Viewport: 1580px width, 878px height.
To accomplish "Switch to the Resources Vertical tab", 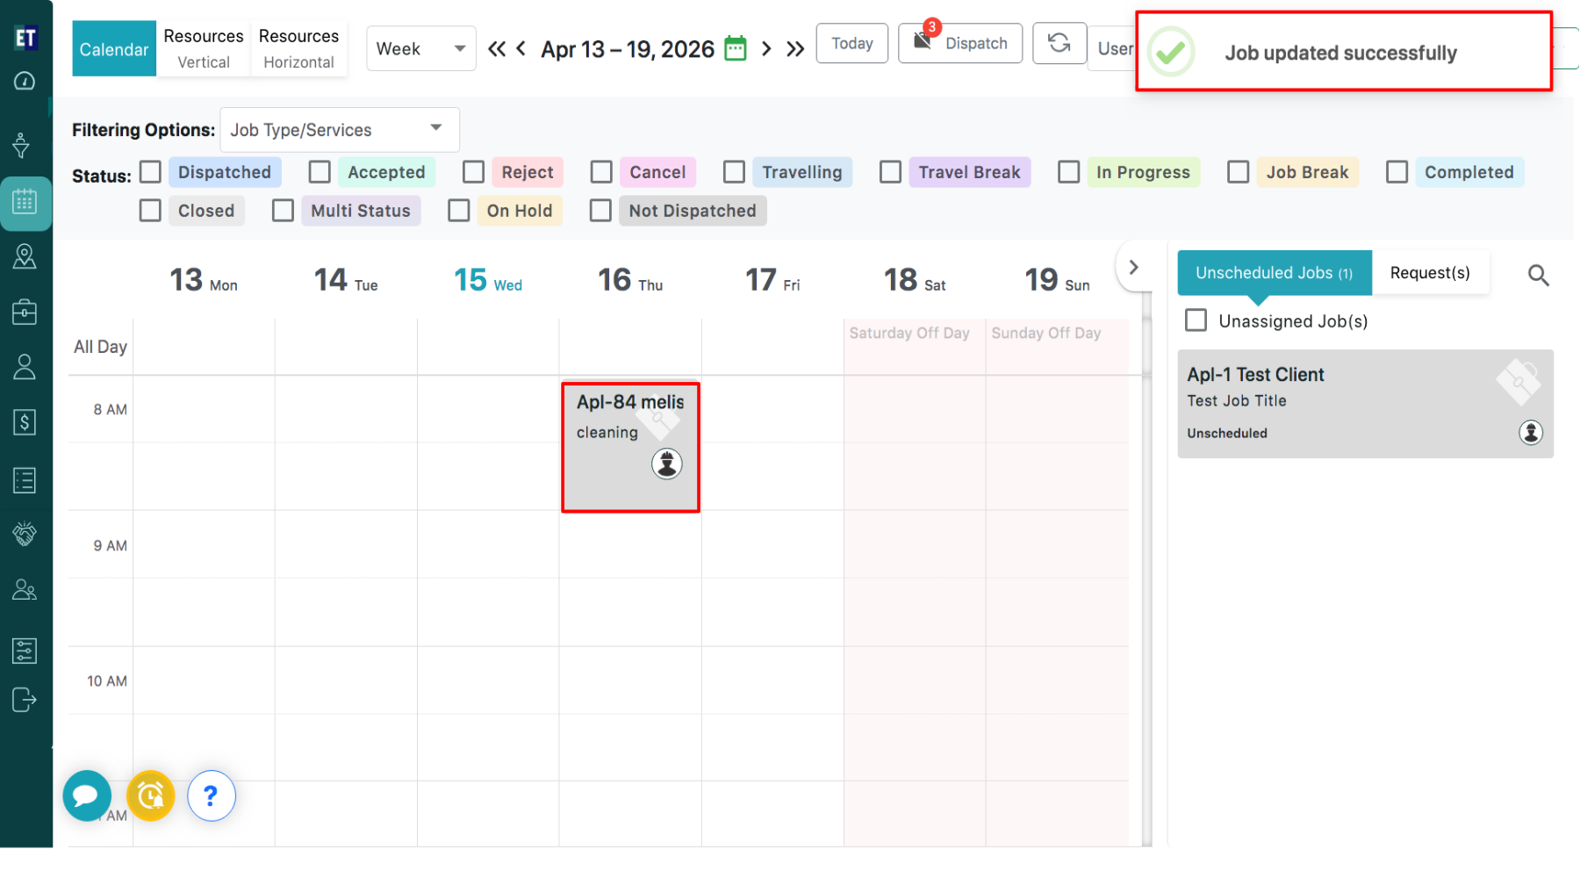I will click(204, 48).
